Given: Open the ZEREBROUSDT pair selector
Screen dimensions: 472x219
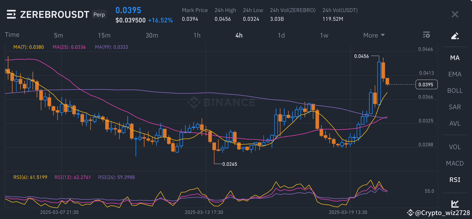Looking at the screenshot, I should [55, 15].
